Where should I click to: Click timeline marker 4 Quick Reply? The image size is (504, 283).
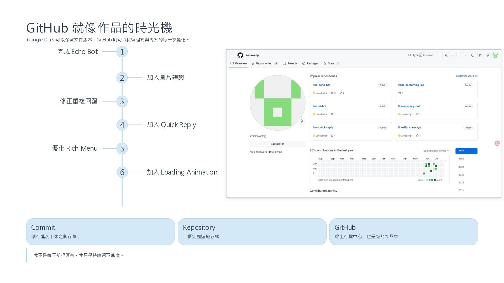pos(122,125)
